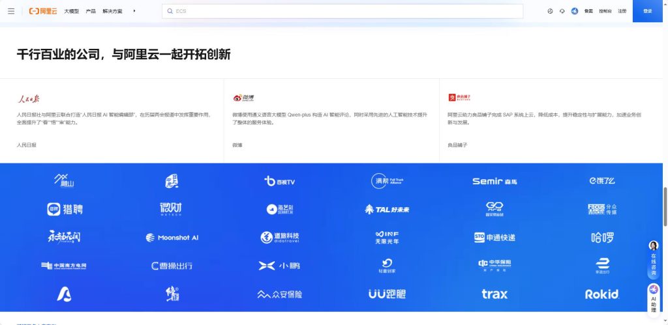Image resolution: width=668 pixels, height=325 pixels.
Task: Open the hamburger menu icon
Action: (11, 11)
